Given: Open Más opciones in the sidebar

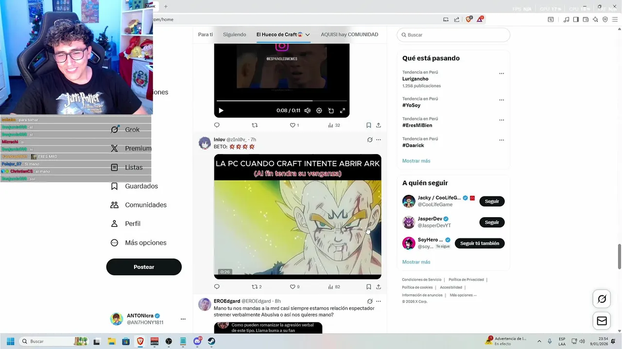Looking at the screenshot, I should point(138,242).
